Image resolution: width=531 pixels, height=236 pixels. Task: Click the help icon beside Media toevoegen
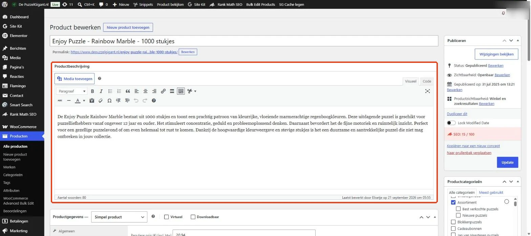[100, 78]
